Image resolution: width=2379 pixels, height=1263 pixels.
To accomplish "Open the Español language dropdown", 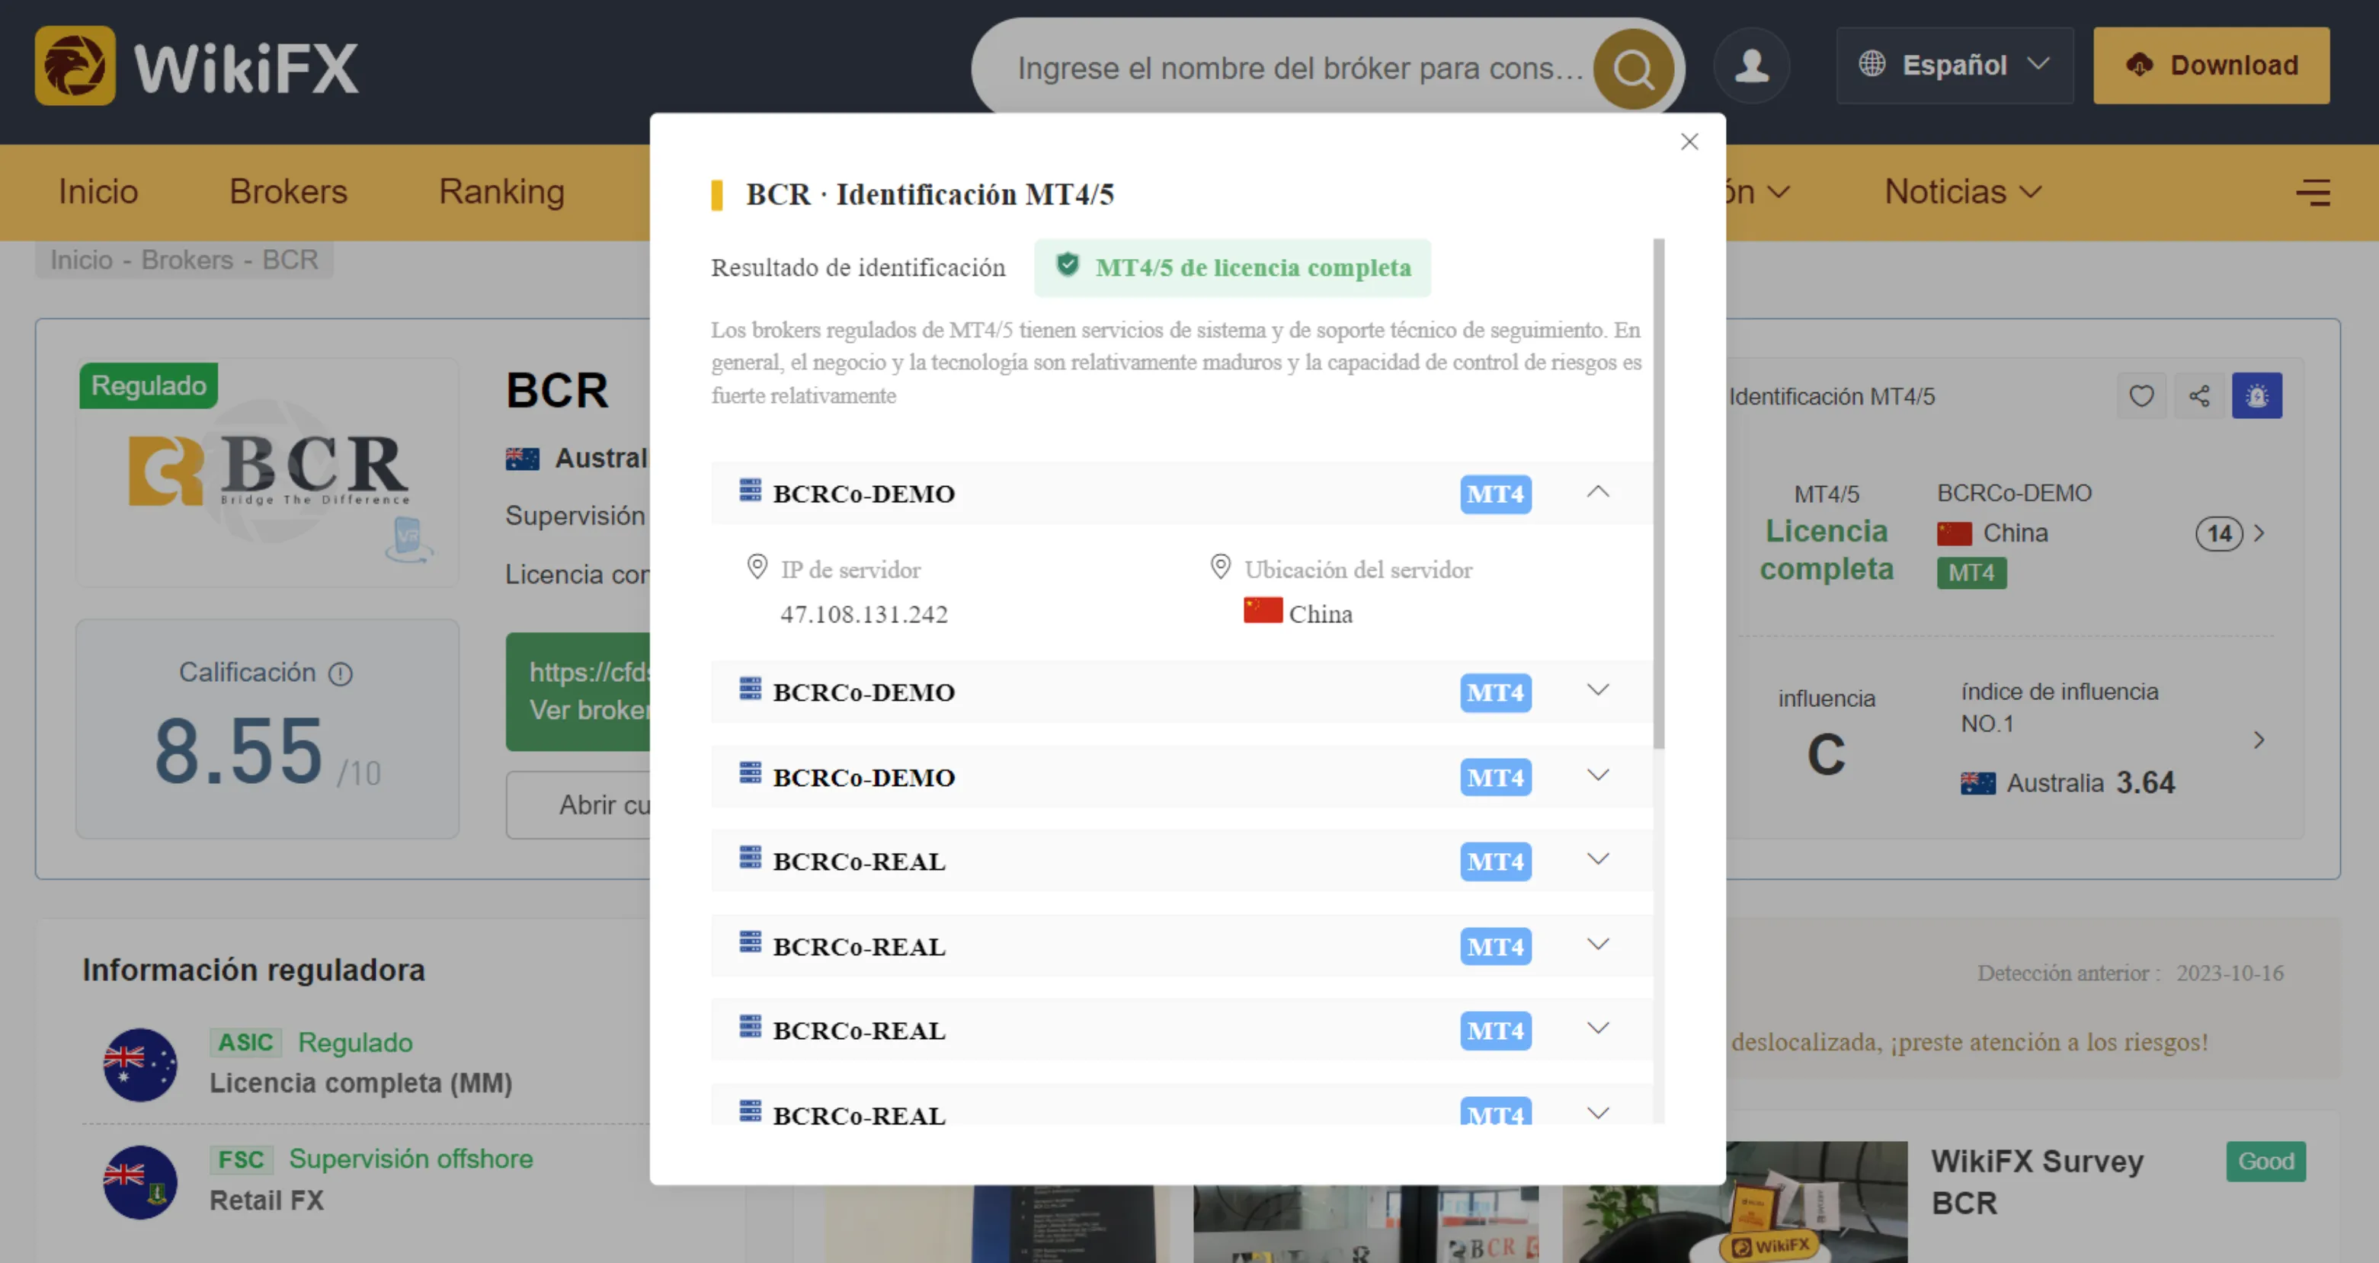I will coord(1954,66).
